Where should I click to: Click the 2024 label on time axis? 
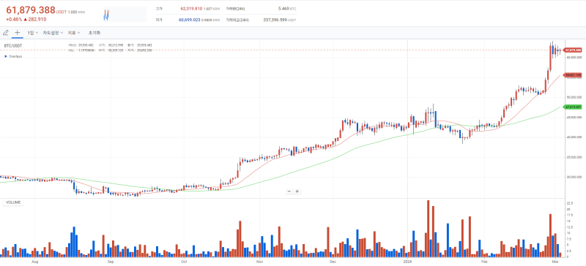tap(408, 262)
